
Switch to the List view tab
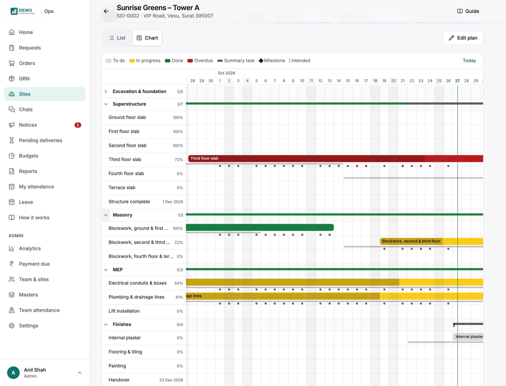[117, 38]
